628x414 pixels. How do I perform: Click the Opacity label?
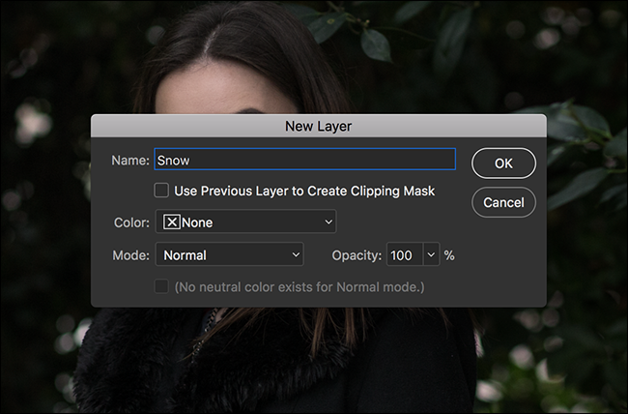(x=357, y=255)
